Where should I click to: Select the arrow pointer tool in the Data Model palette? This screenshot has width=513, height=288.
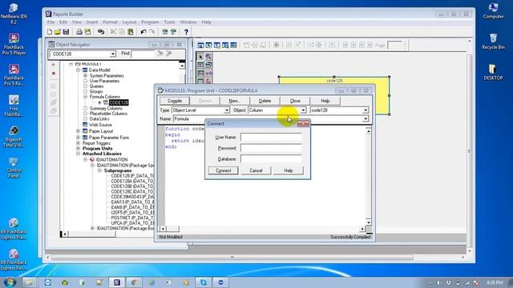point(200,57)
